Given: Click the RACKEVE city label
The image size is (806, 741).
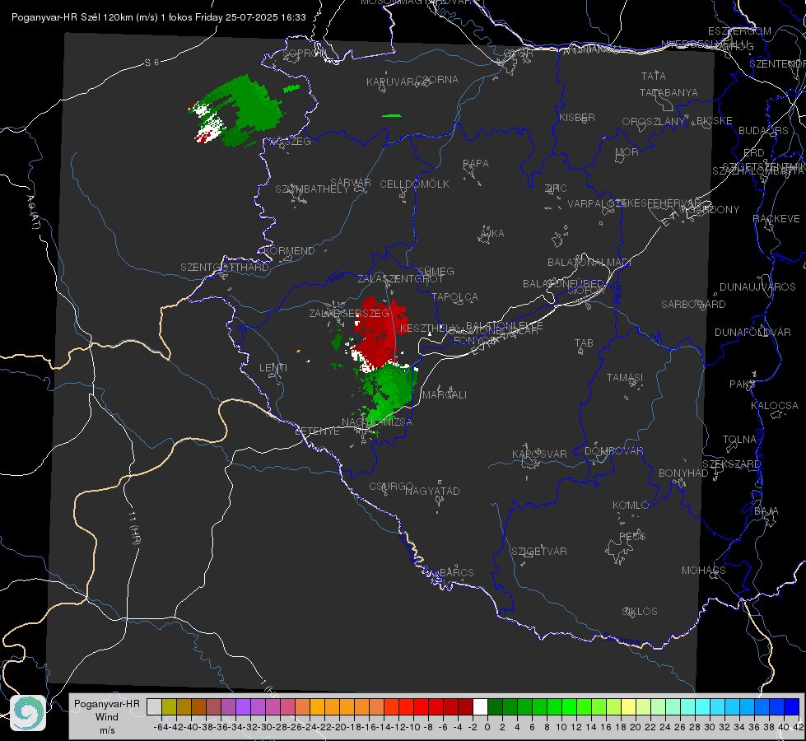Looking at the screenshot, I should tap(776, 218).
